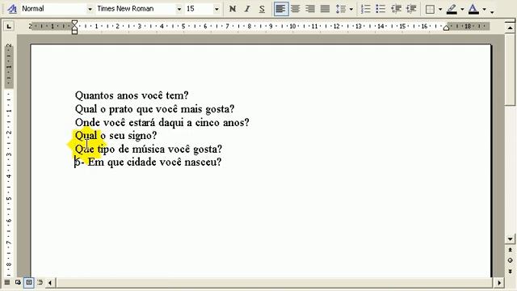Screen dimensions: 517x291
Task: Click inside the Times New Roman font box
Action: (x=135, y=9)
